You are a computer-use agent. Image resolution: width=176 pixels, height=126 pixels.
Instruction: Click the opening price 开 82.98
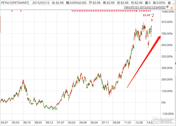95,3
